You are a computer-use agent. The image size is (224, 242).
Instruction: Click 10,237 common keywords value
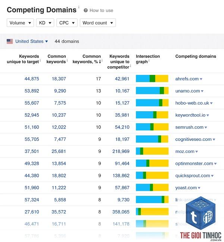click(x=59, y=115)
